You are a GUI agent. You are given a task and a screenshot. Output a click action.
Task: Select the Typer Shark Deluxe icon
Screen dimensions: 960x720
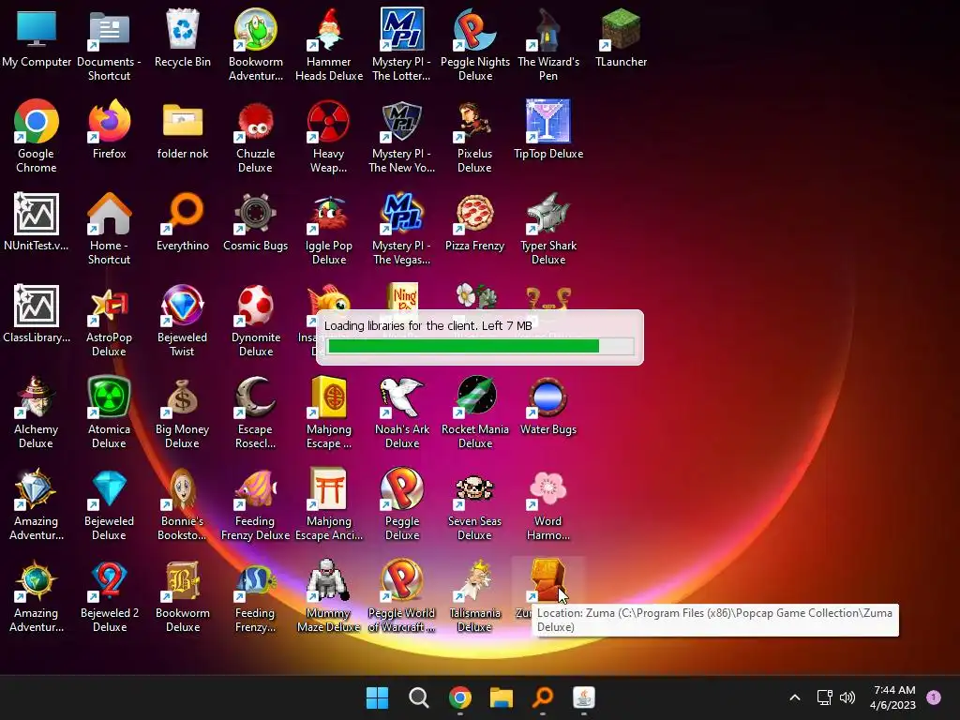547,213
